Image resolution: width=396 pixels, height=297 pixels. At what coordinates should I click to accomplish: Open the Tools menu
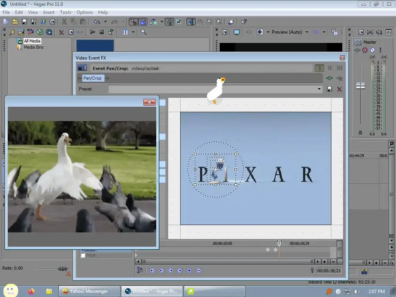click(65, 12)
